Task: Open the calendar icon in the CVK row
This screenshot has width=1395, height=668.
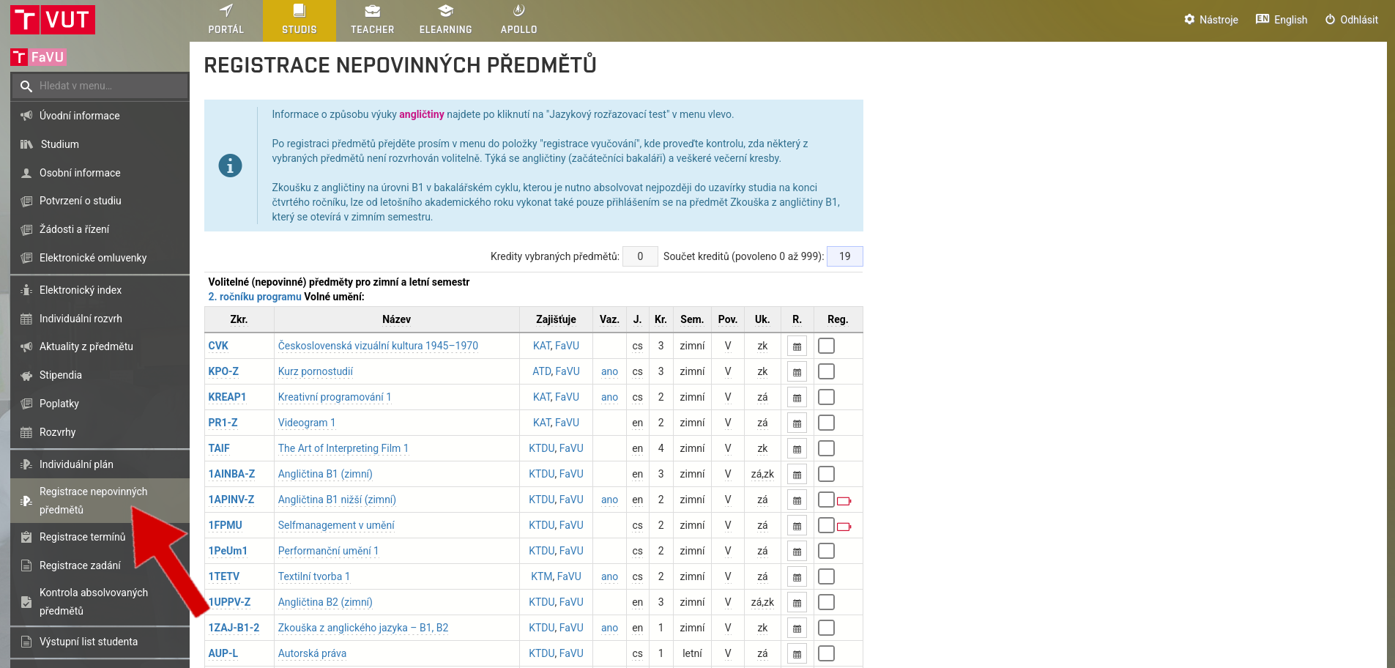Action: coord(797,346)
